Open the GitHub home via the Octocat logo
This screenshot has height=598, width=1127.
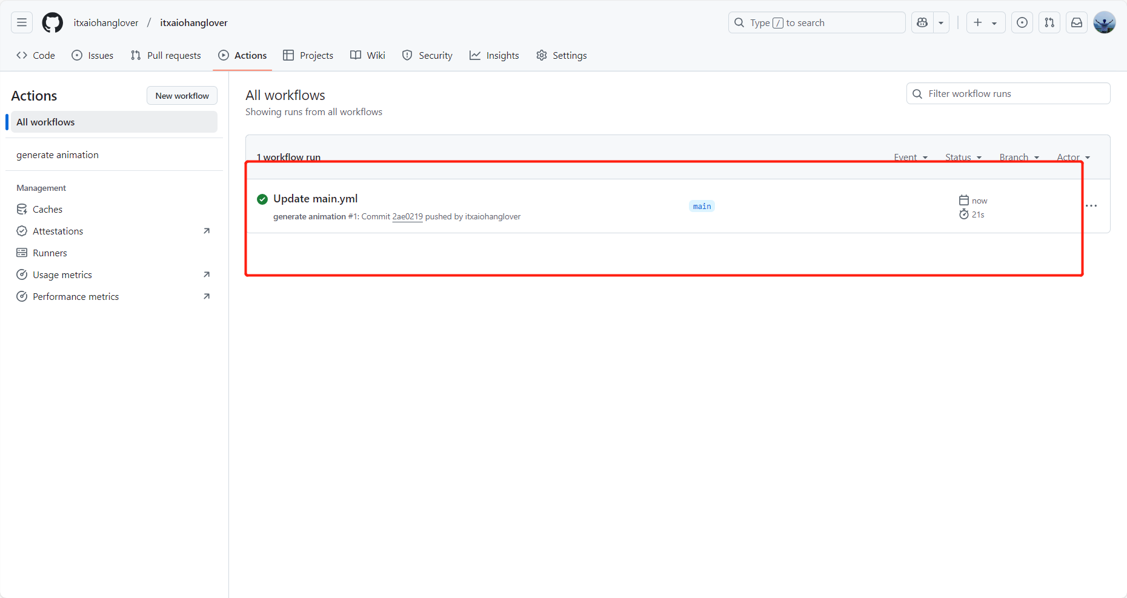(x=52, y=22)
